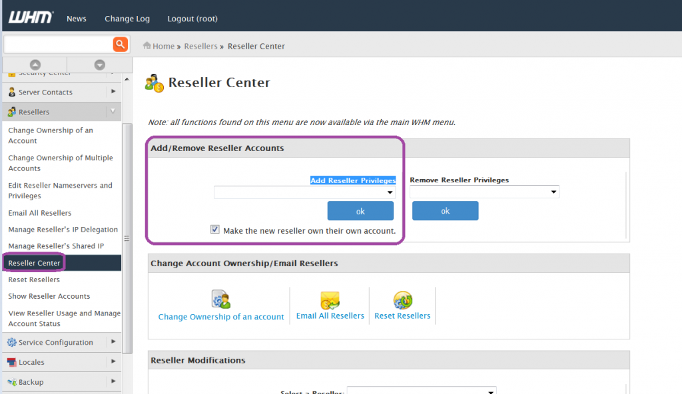Click the Change Ownership of an account icon
This screenshot has width=682, height=394.
[221, 298]
